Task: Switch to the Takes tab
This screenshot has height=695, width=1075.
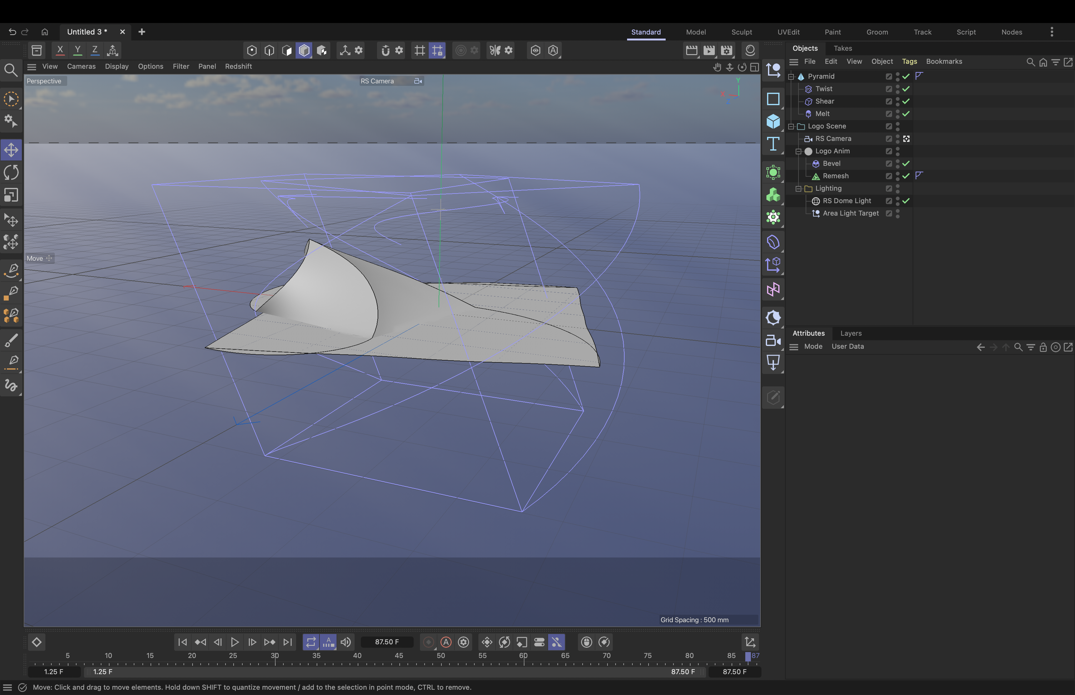Action: pyautogui.click(x=842, y=48)
